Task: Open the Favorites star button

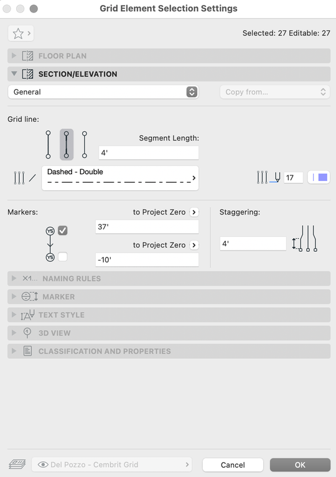Action: pos(21,33)
